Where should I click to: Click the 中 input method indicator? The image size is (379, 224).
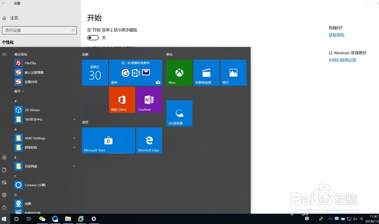362,219
